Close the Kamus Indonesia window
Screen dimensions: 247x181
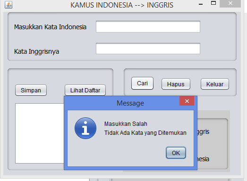[x=230, y=3]
